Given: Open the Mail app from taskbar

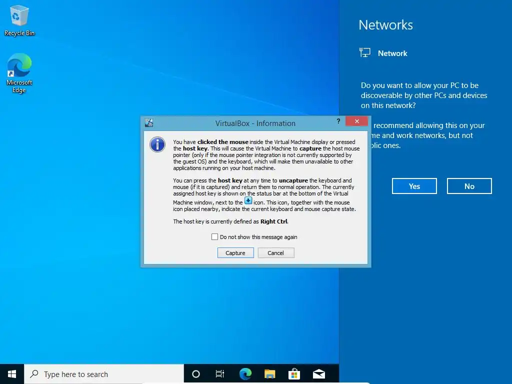Looking at the screenshot, I should pyautogui.click(x=319, y=374).
